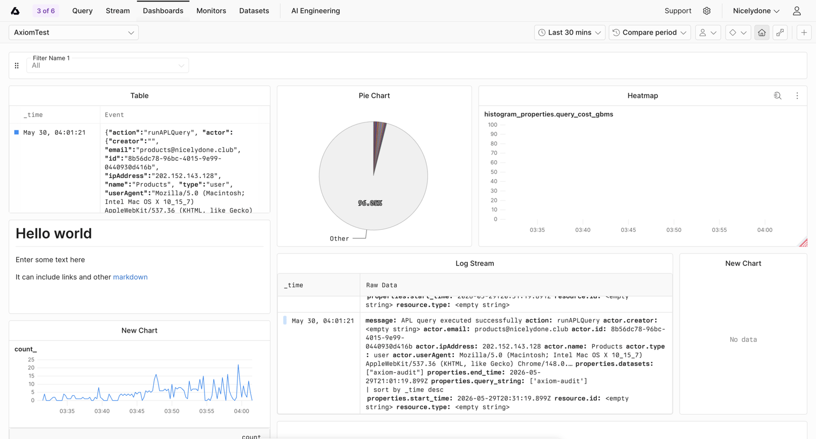Open the Heatmap three-dot options menu
The width and height of the screenshot is (816, 439).
click(x=797, y=95)
